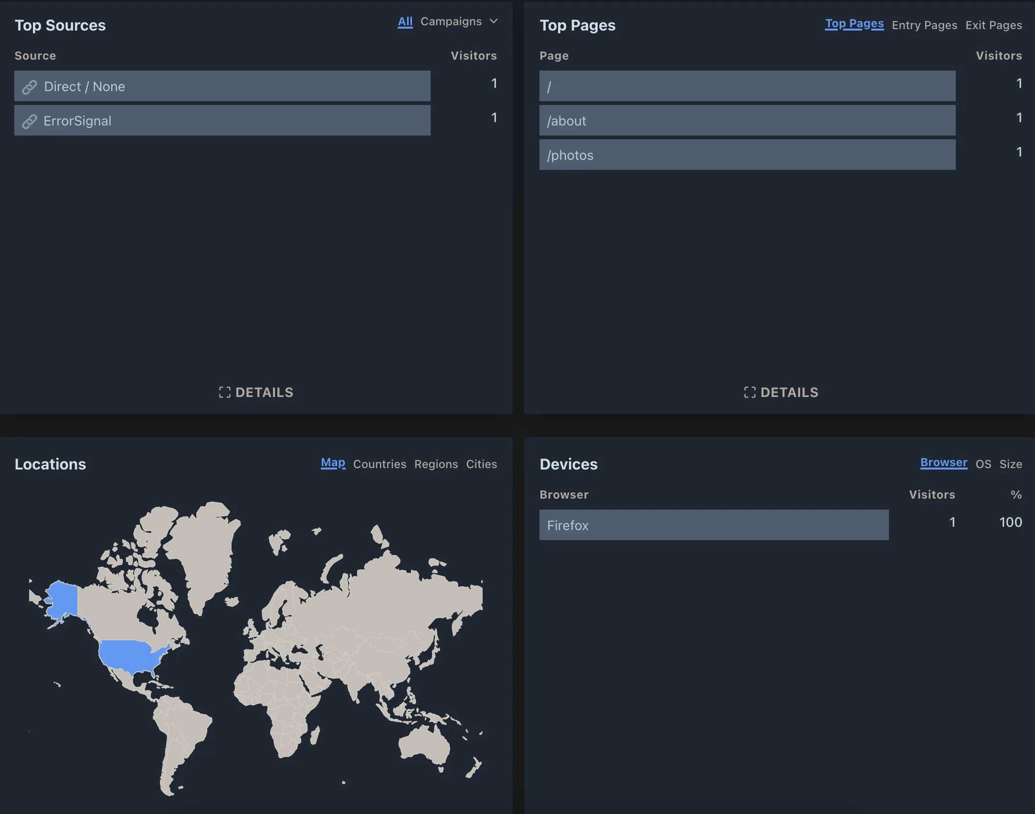Click DETAILS under Top Sources
This screenshot has height=814, width=1035.
coord(264,392)
